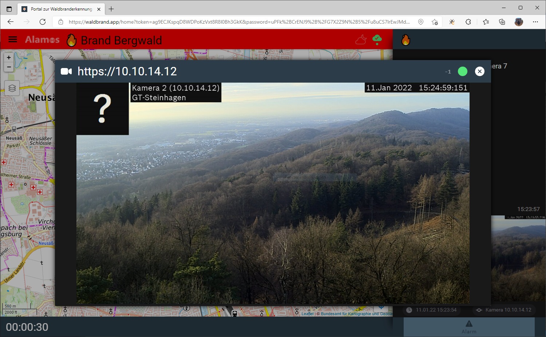Screen dimensions: 546x337
Task: Open a new browser tab
Action: (x=111, y=9)
